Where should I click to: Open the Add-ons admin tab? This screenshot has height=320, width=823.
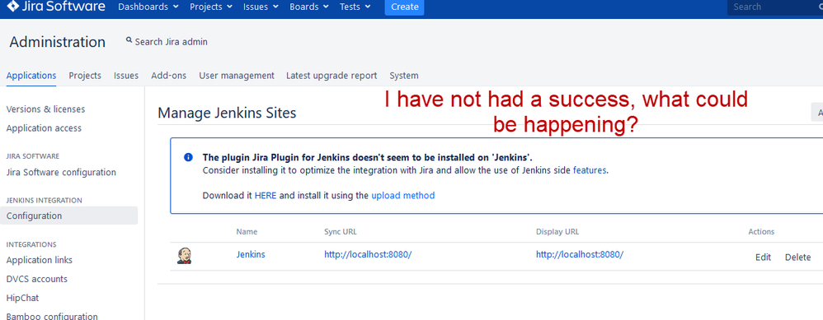click(x=168, y=76)
